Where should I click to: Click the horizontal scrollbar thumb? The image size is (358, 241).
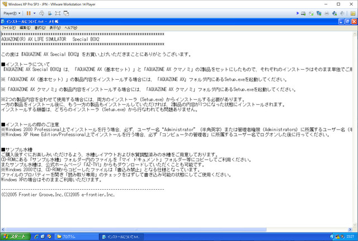point(136,230)
